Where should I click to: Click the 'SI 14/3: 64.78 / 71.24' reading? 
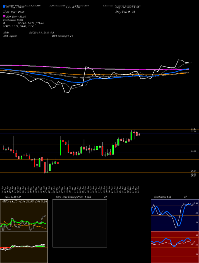[31, 23]
